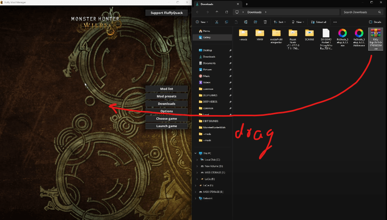
Task: Select the DJI OSMO Pocket 3 file
Action: pyautogui.click(x=326, y=39)
